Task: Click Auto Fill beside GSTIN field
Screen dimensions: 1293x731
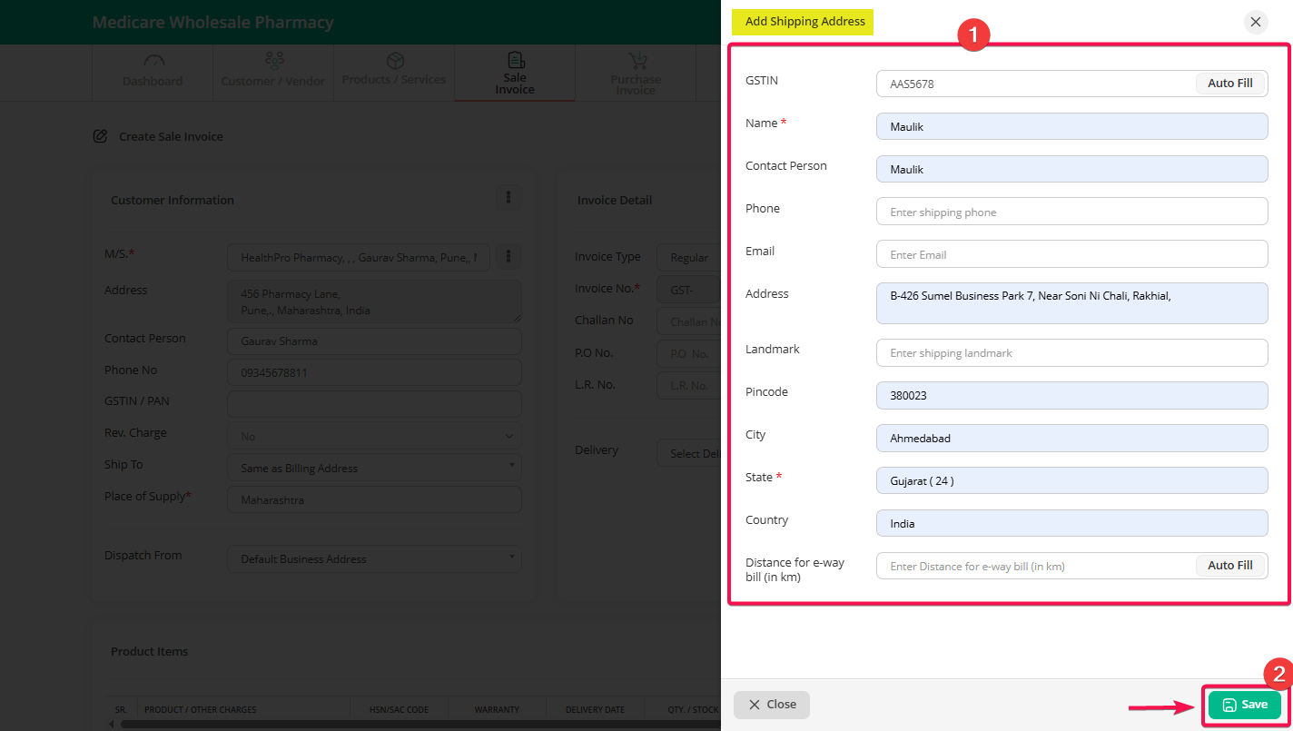Action: click(x=1229, y=84)
